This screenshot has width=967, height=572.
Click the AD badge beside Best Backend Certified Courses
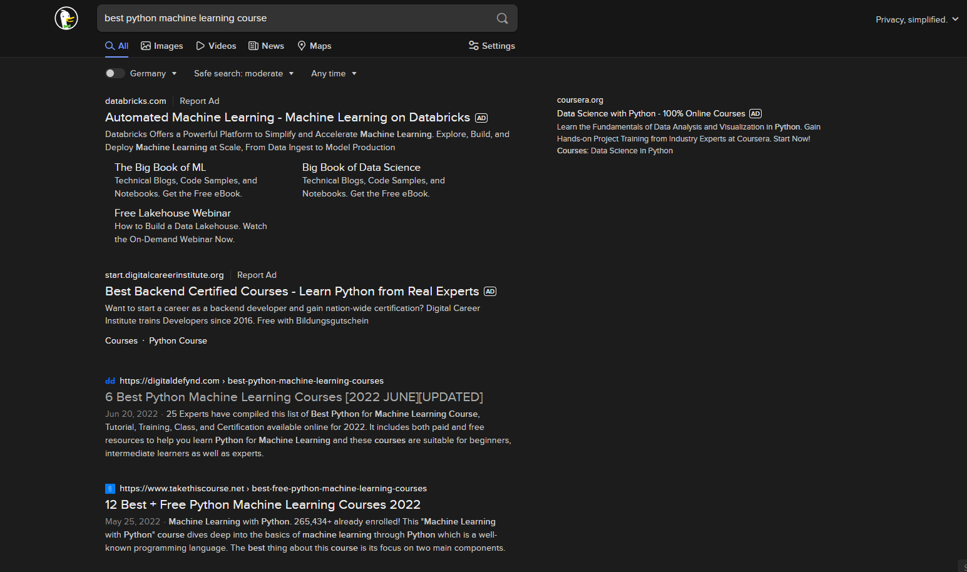(x=490, y=292)
